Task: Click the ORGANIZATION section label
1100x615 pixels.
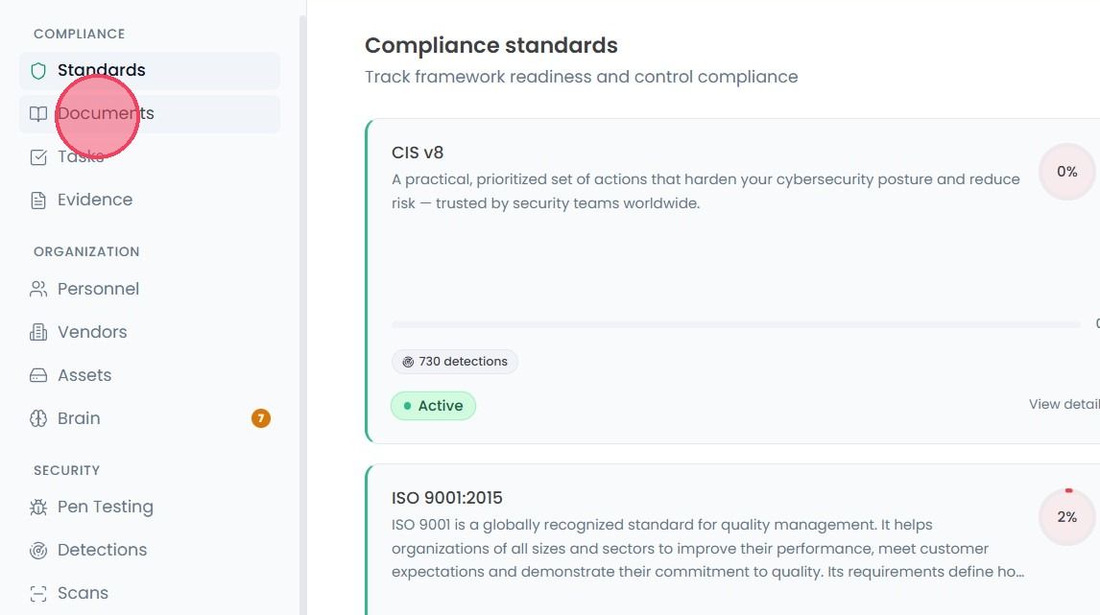Action: tap(86, 251)
